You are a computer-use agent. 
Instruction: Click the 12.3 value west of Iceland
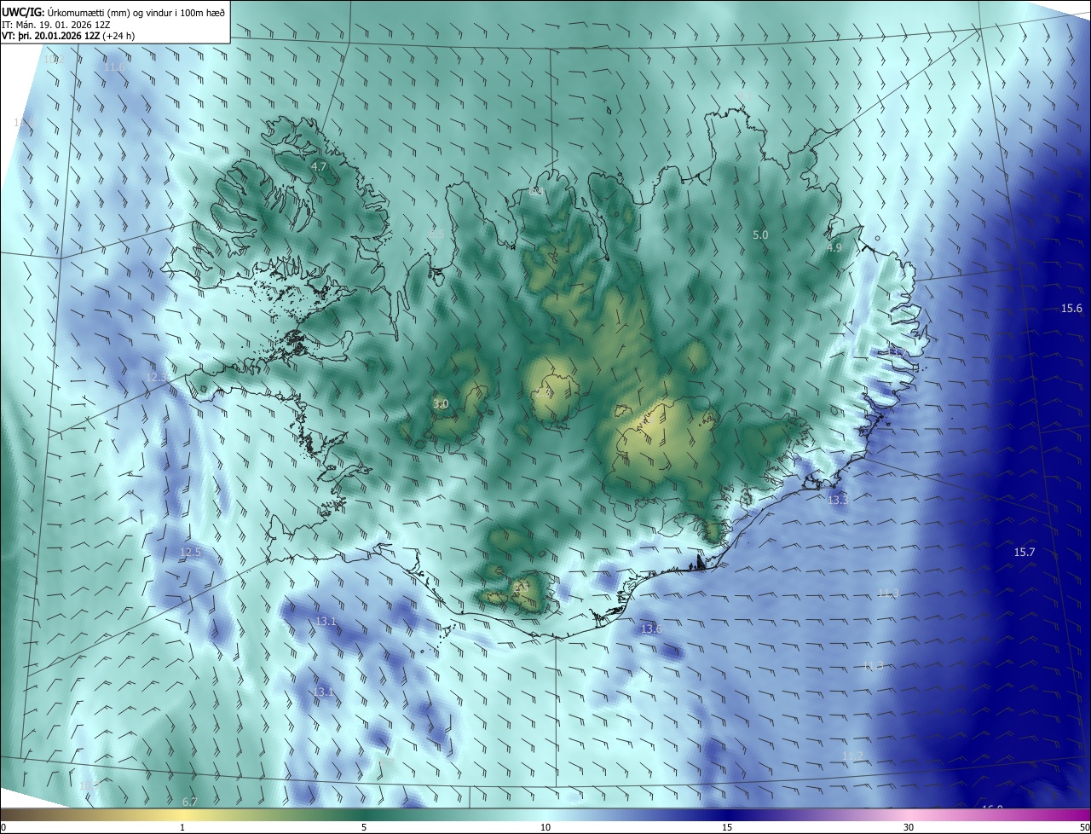click(158, 377)
